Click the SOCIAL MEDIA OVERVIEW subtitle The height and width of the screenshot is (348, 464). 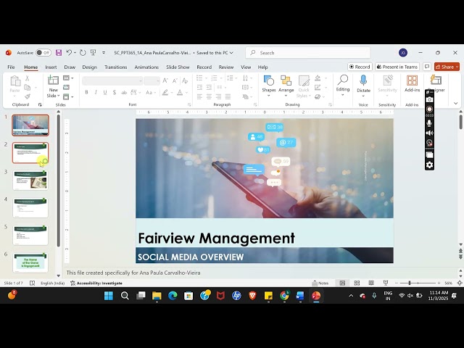tap(191, 257)
